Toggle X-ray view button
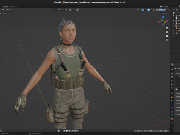 [x=154, y=10]
